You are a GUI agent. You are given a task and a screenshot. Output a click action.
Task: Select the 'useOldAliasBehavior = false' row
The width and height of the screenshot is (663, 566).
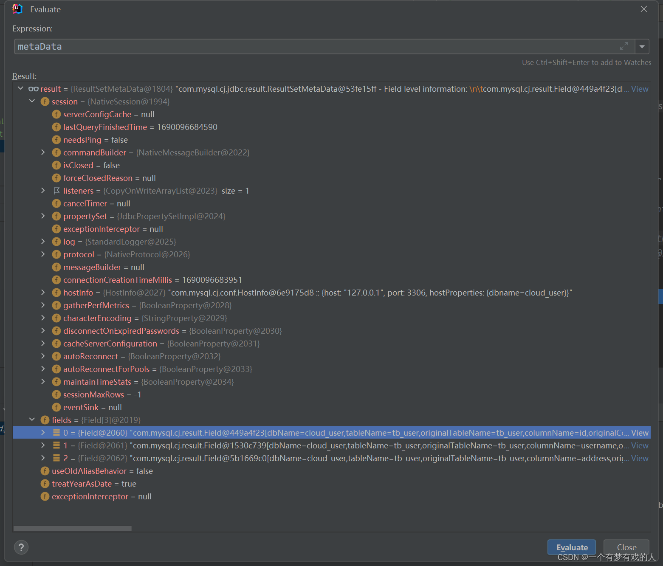[332, 471]
